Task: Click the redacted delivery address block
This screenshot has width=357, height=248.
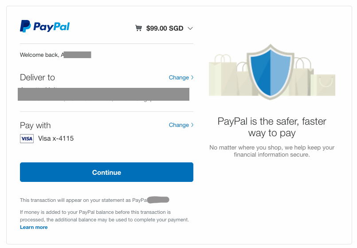Action: click(103, 94)
